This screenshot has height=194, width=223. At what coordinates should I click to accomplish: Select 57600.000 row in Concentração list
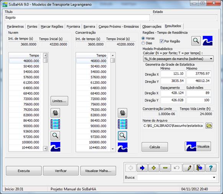(92, 77)
